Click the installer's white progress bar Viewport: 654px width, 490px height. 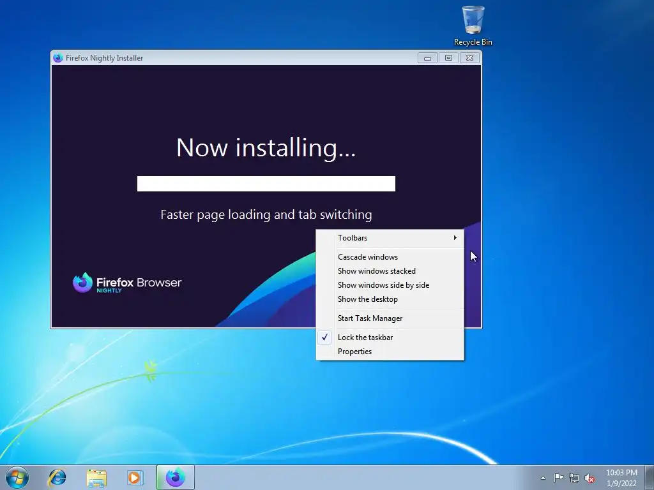coord(266,184)
